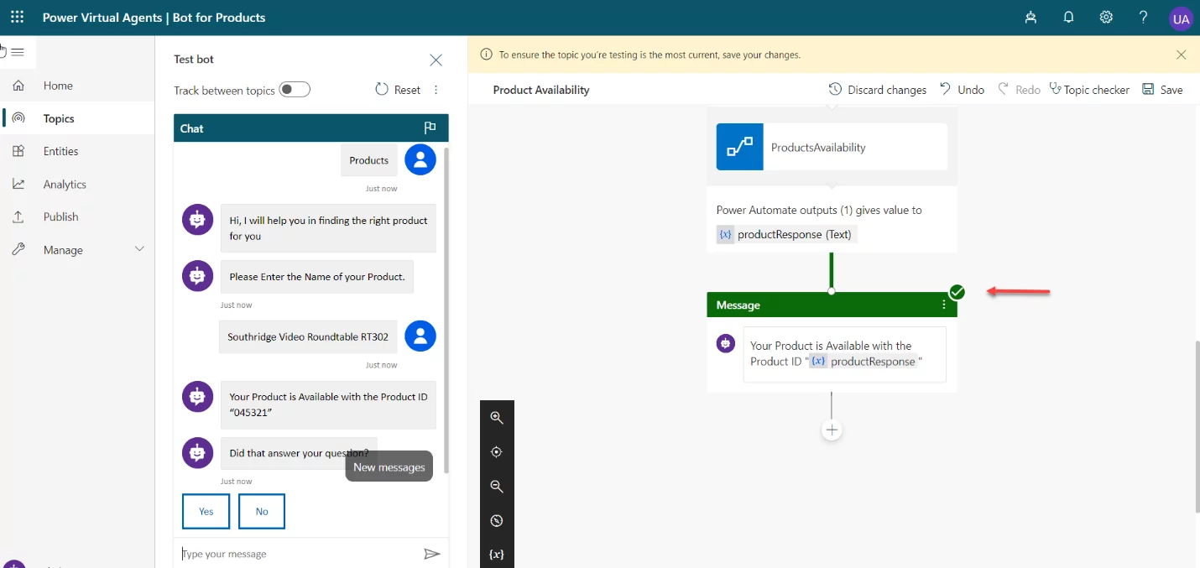Click the info icon in warning banner
This screenshot has height=568, width=1200.
click(x=486, y=55)
